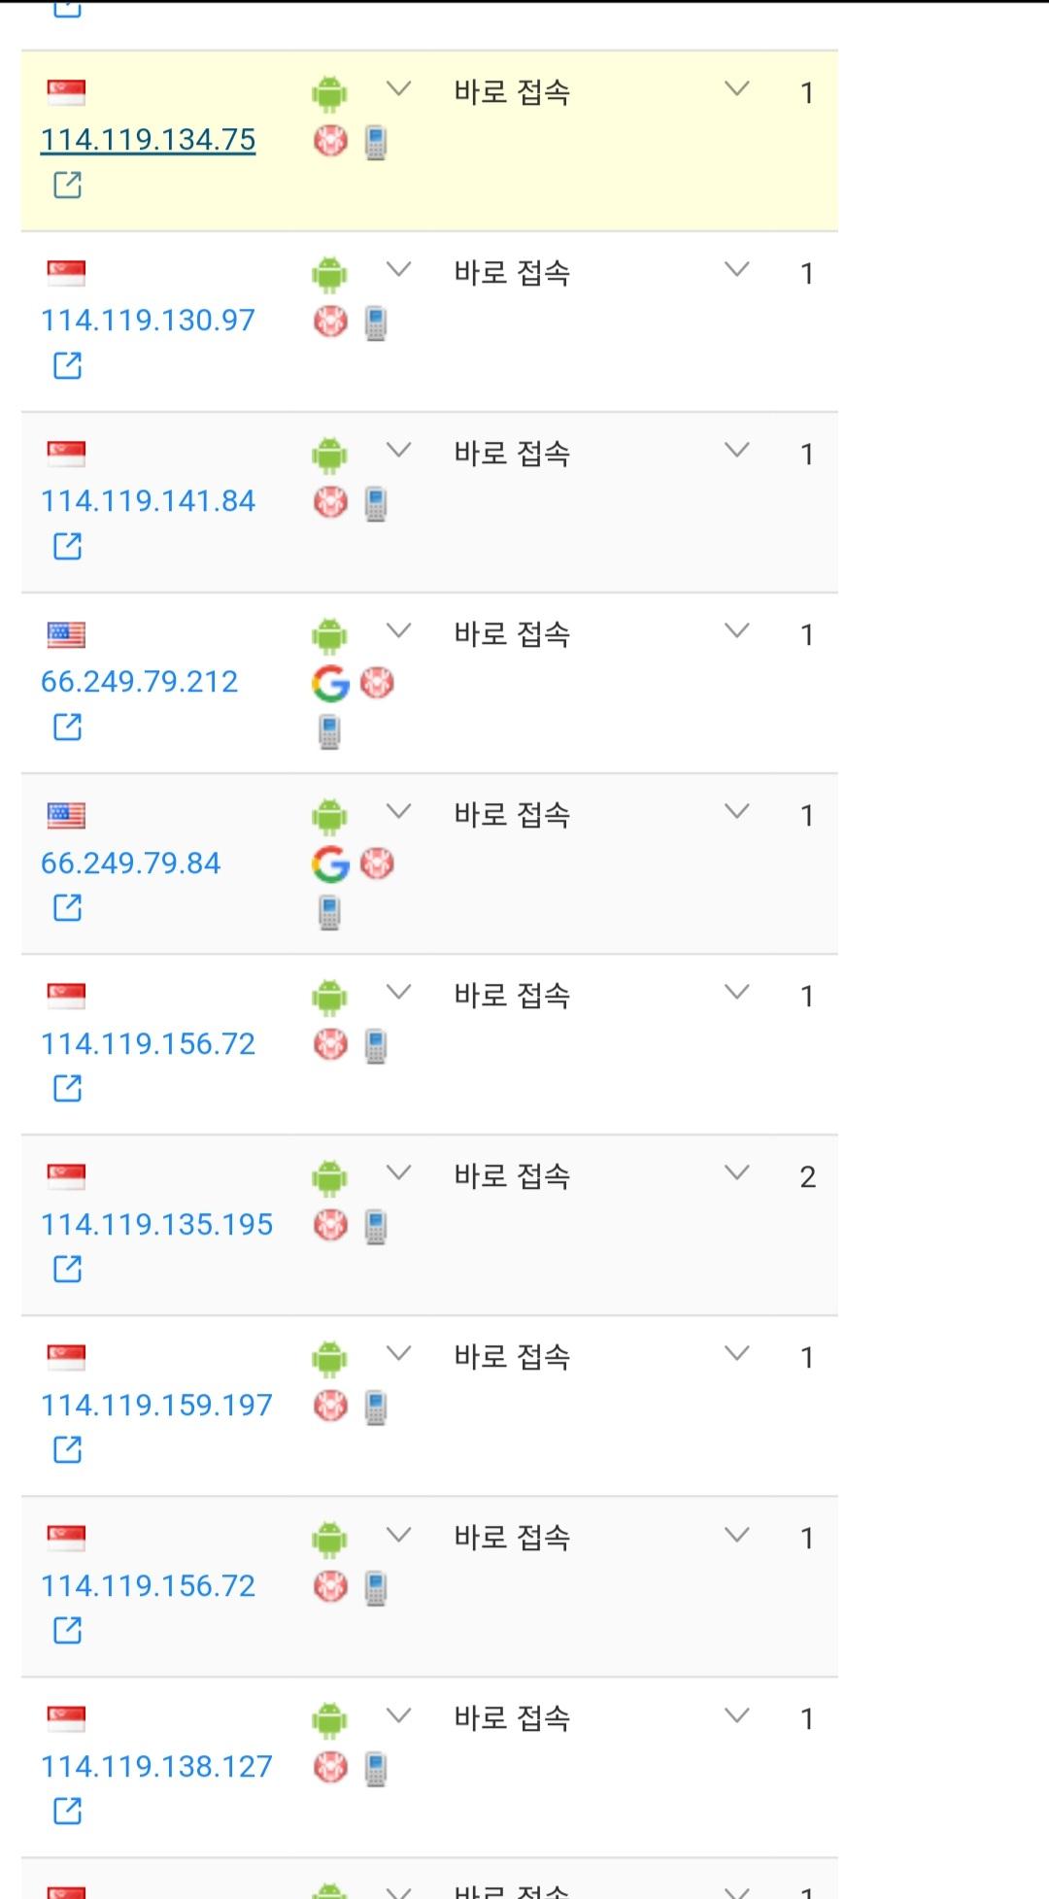This screenshot has height=1899, width=1049.
Task: Open IP address link 114.119.141.84
Action: coord(148,501)
